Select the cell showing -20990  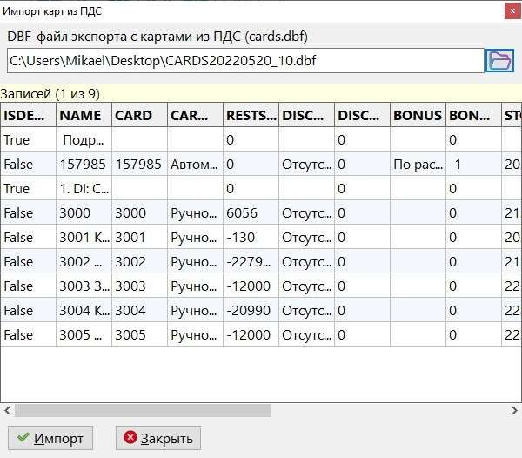(251, 310)
